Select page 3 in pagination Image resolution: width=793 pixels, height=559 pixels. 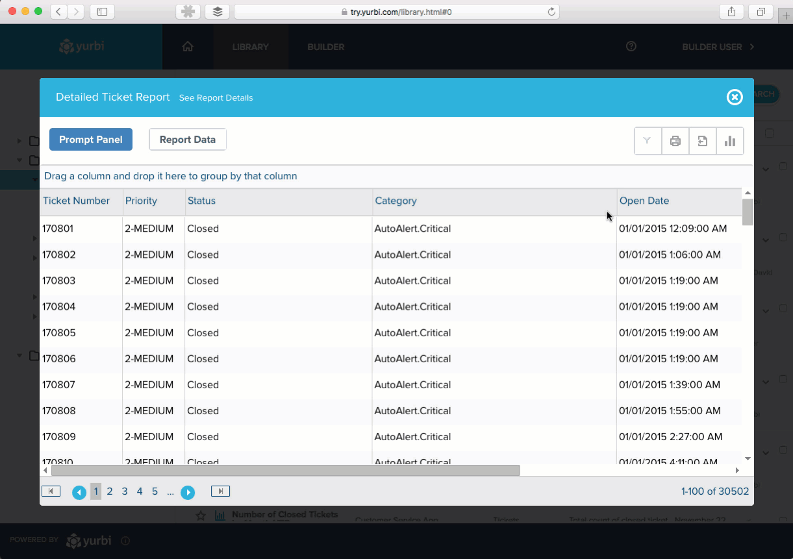pos(125,491)
